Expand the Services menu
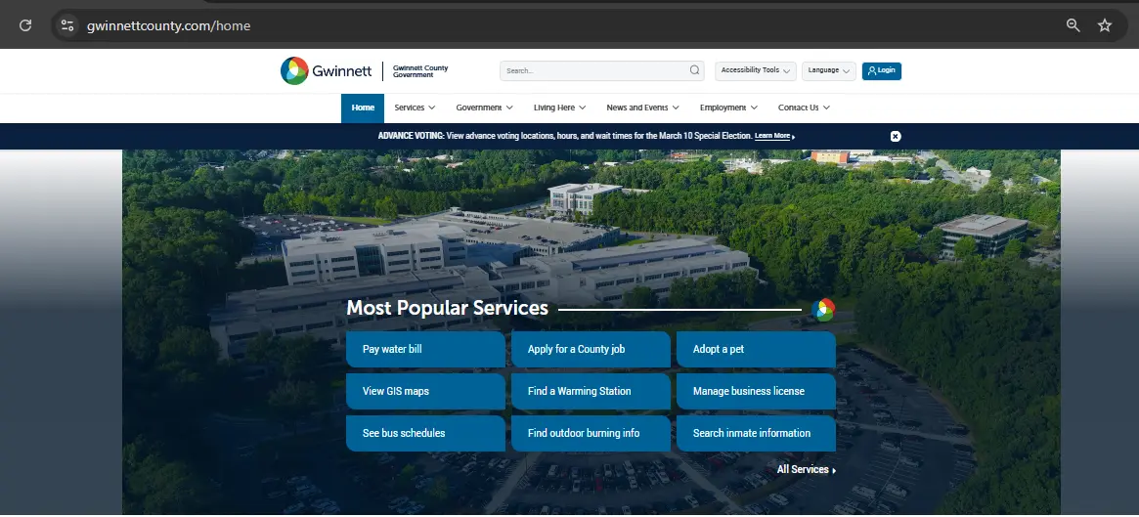Image resolution: width=1139 pixels, height=517 pixels. 415,108
